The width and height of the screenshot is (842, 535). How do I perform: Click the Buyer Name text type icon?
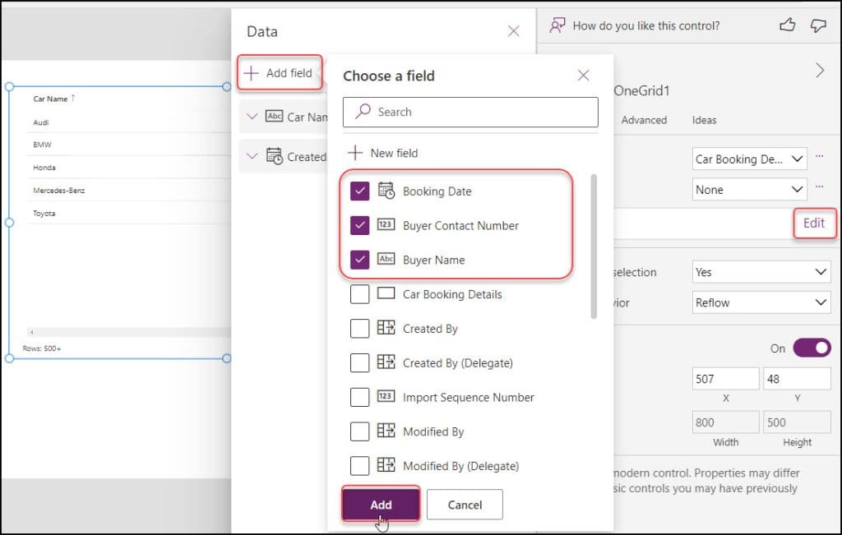tap(386, 259)
